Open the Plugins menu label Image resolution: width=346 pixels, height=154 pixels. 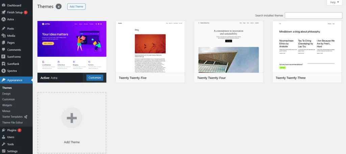tap(12, 130)
